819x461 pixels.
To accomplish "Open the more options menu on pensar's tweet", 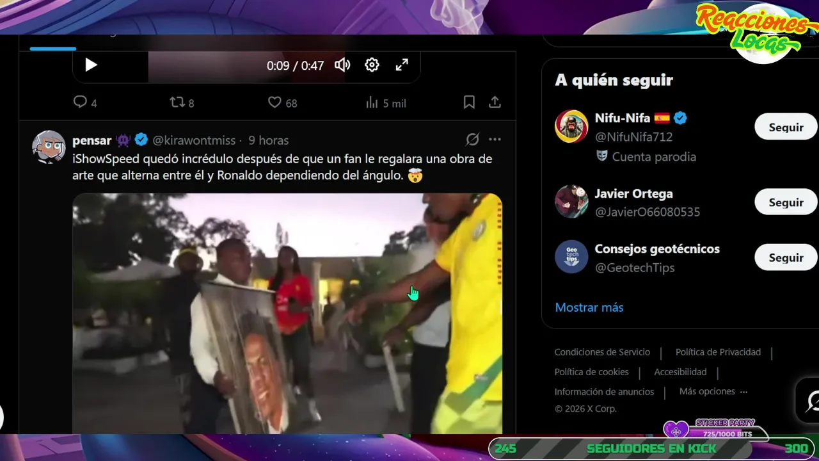I will [x=495, y=140].
